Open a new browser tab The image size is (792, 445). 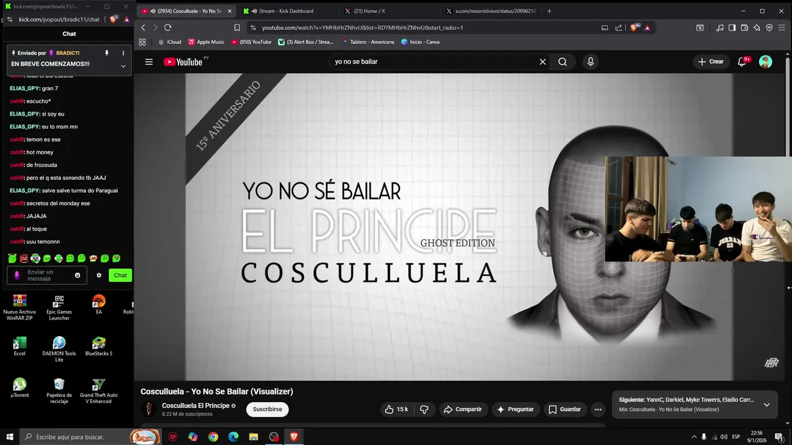tap(549, 11)
